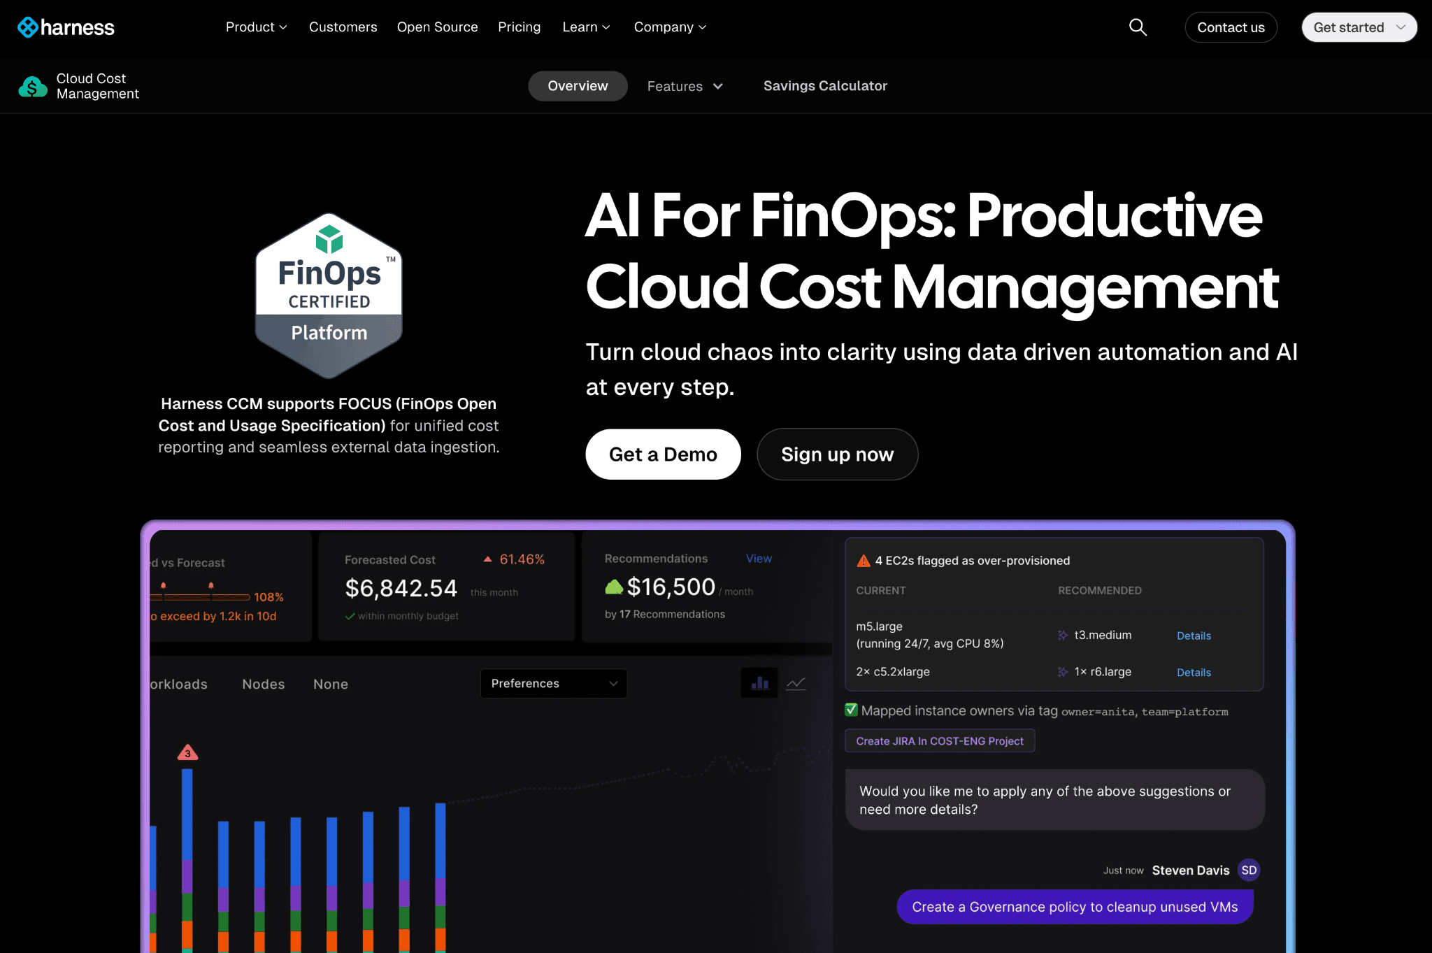This screenshot has width=1432, height=953.
Task: Toggle the green Mapped instance owners checkbox
Action: point(851,710)
